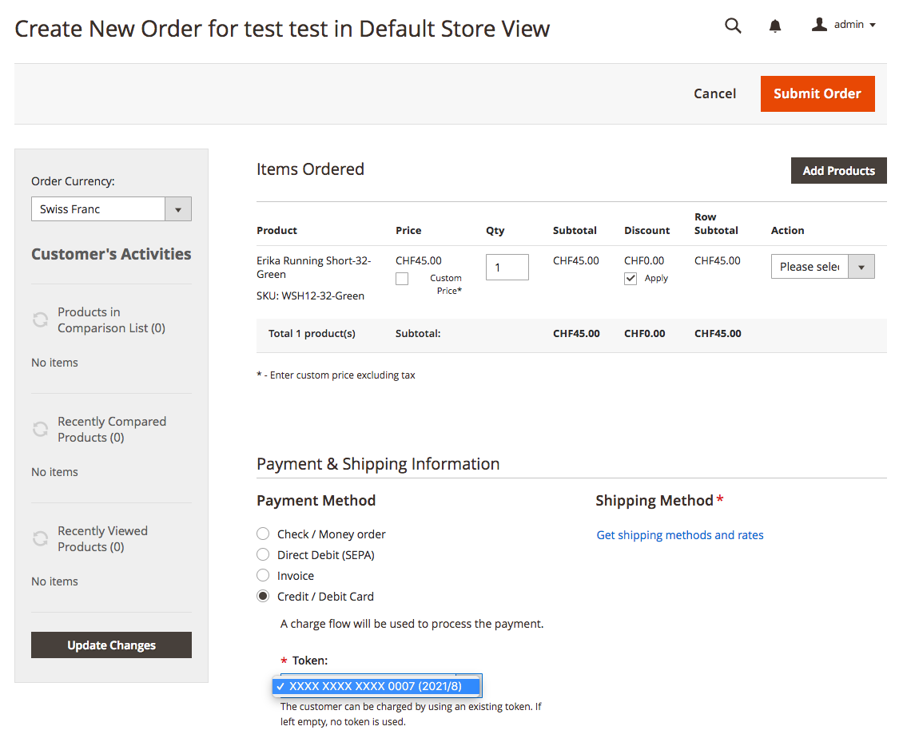Click Get shipping methods and rates link
Viewport: 907px width, 750px height.
click(x=680, y=535)
